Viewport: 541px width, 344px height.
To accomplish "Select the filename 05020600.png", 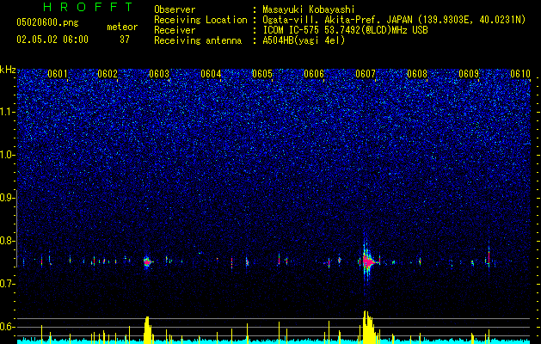I will [x=47, y=23].
